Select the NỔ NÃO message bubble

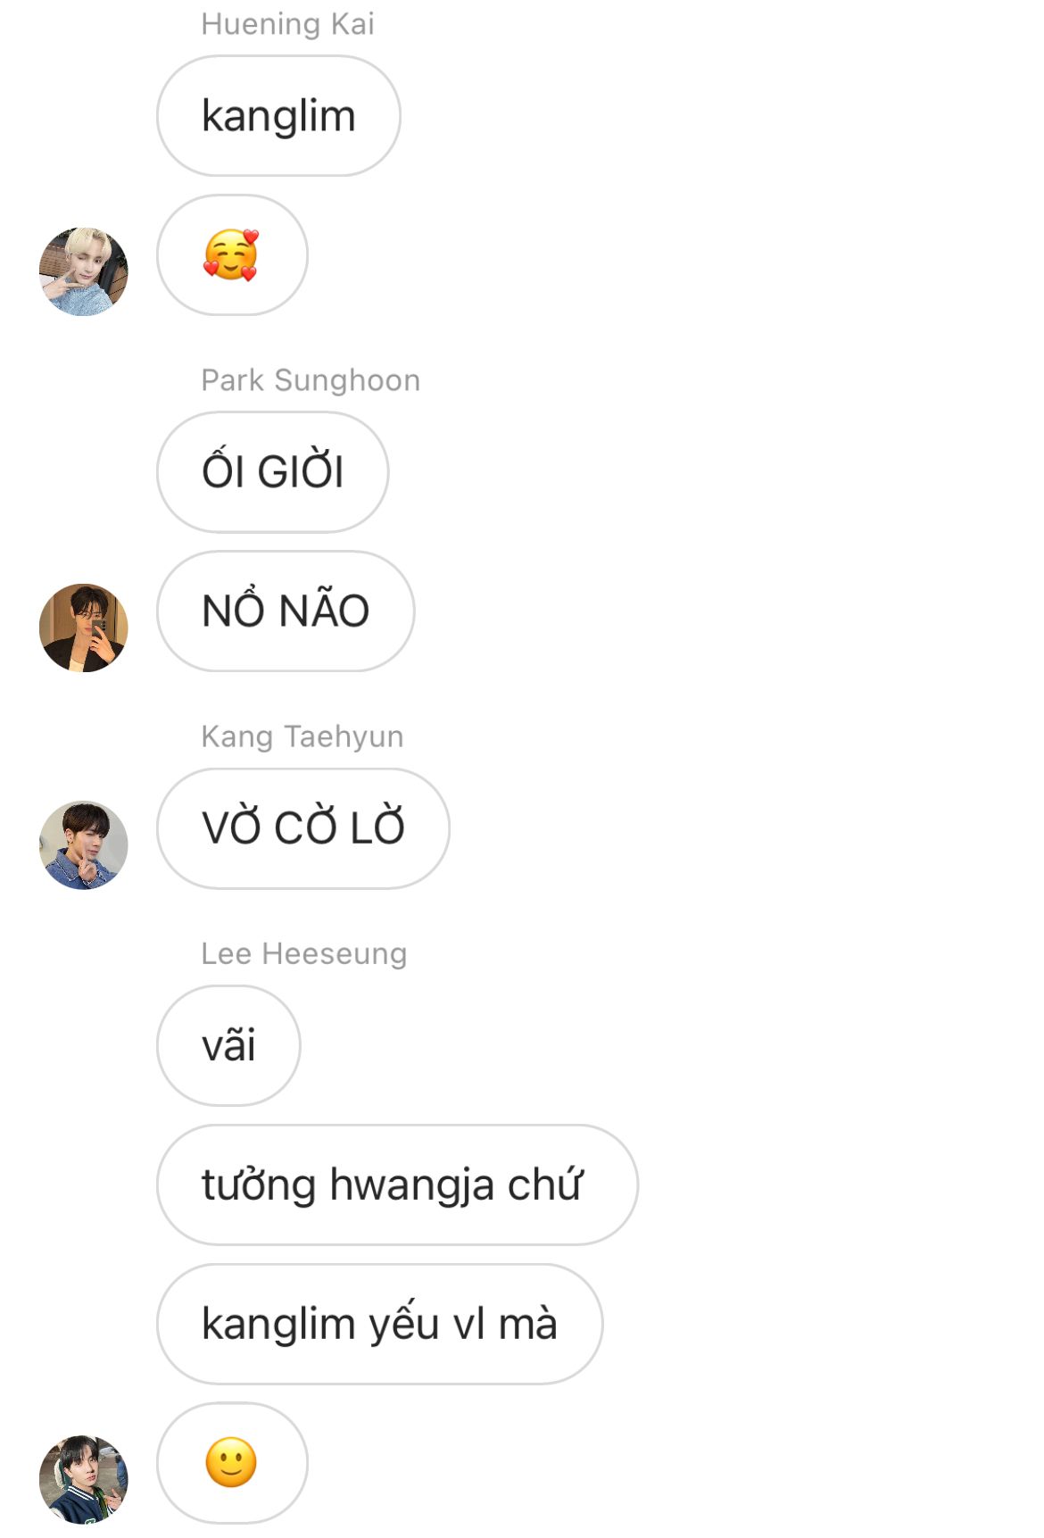point(286,611)
